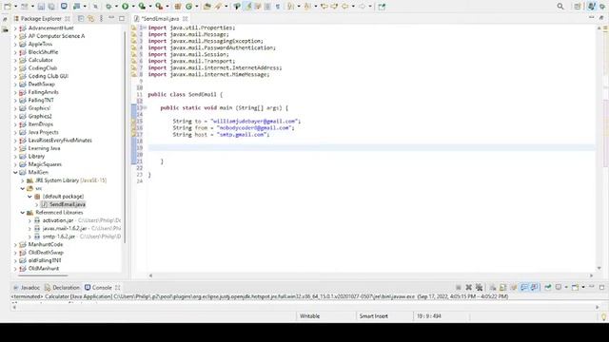Click the Clear Console icon
Screen dimensions: 609x342
click(x=493, y=287)
